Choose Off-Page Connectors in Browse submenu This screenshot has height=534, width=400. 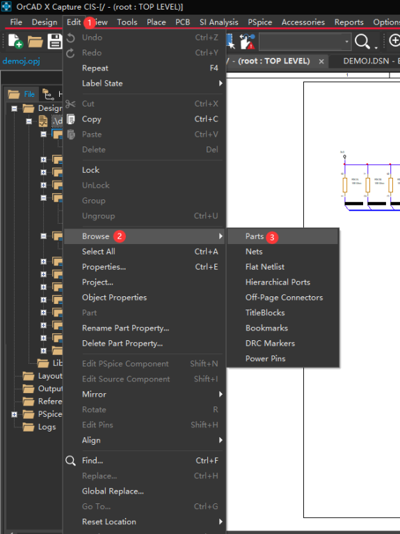282,298
